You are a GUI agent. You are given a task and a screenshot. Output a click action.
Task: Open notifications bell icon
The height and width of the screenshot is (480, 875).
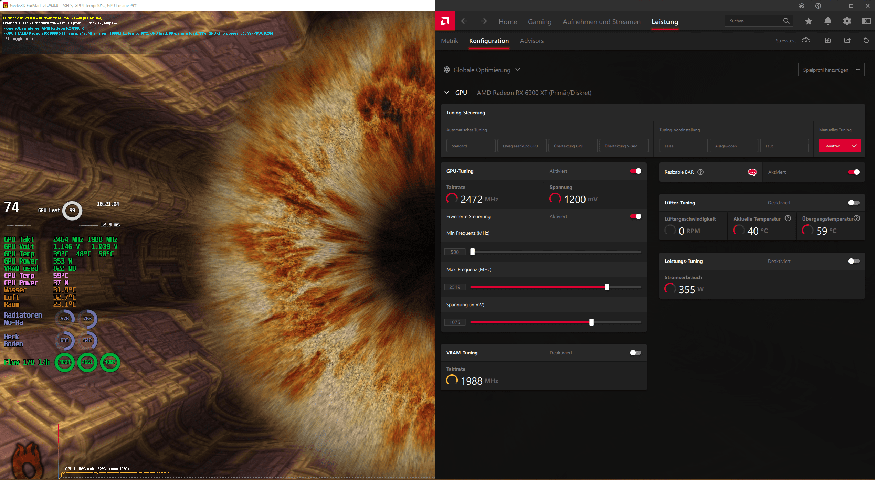tap(828, 21)
